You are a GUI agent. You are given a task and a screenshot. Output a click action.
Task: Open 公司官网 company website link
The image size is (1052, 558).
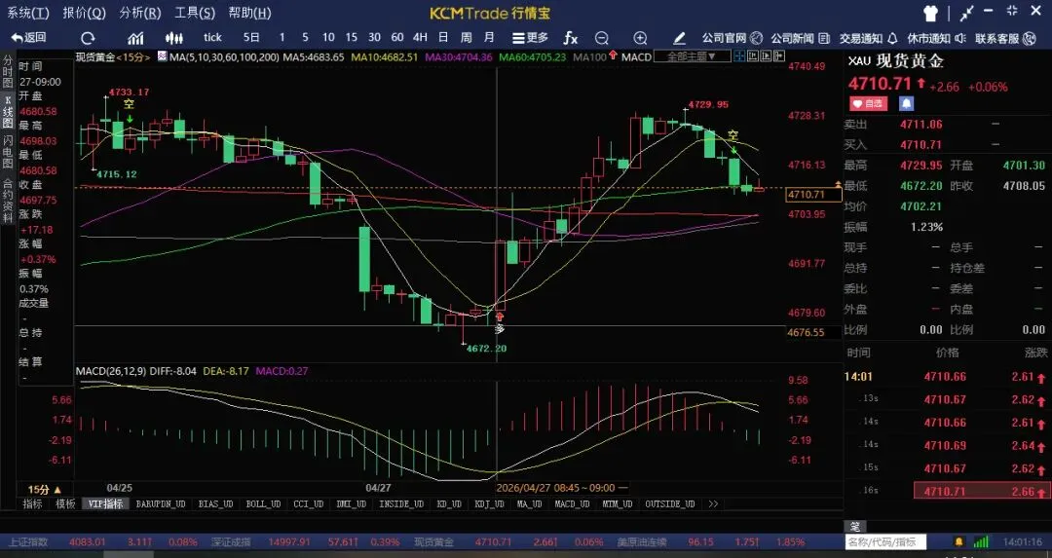[x=732, y=38]
